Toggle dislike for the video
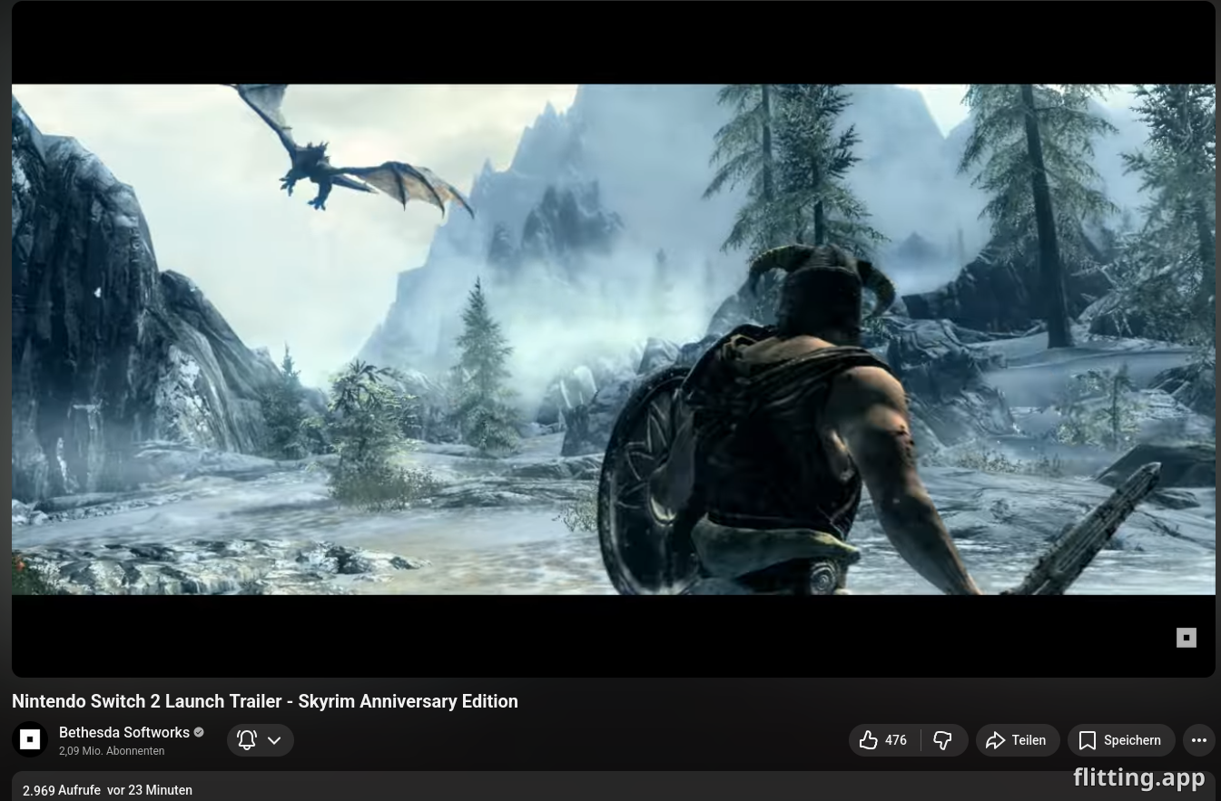The height and width of the screenshot is (801, 1221). pyautogui.click(x=943, y=740)
